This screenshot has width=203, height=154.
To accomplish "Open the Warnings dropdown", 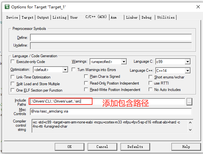I will [124, 62].
